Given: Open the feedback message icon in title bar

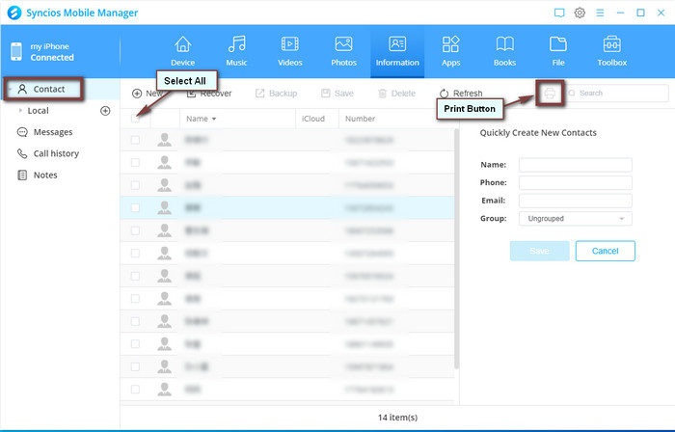Looking at the screenshot, I should (x=559, y=13).
